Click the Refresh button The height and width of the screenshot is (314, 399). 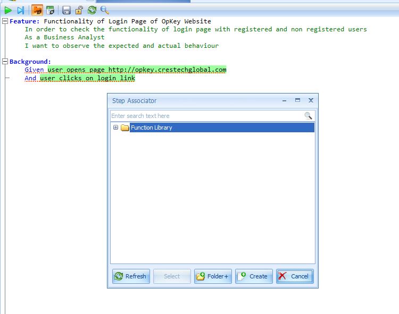coord(131,276)
